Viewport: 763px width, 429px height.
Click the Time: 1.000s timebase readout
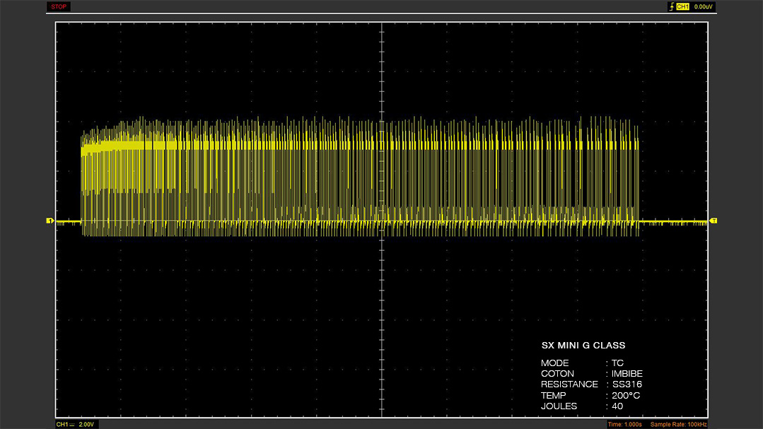tap(625, 425)
